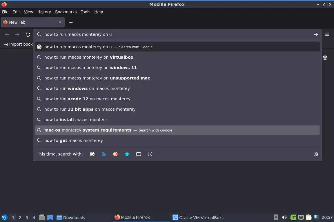Pick 'mac os monterey system requirements' suggestion
The height and width of the screenshot is (222, 334).
177,130
